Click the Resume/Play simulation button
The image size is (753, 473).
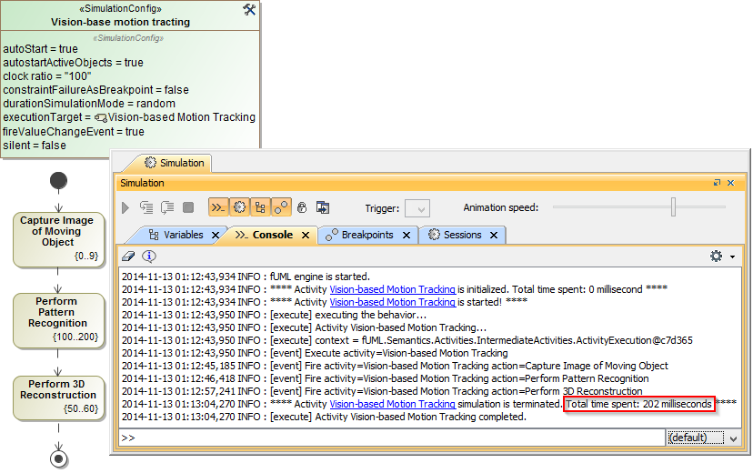pos(126,208)
